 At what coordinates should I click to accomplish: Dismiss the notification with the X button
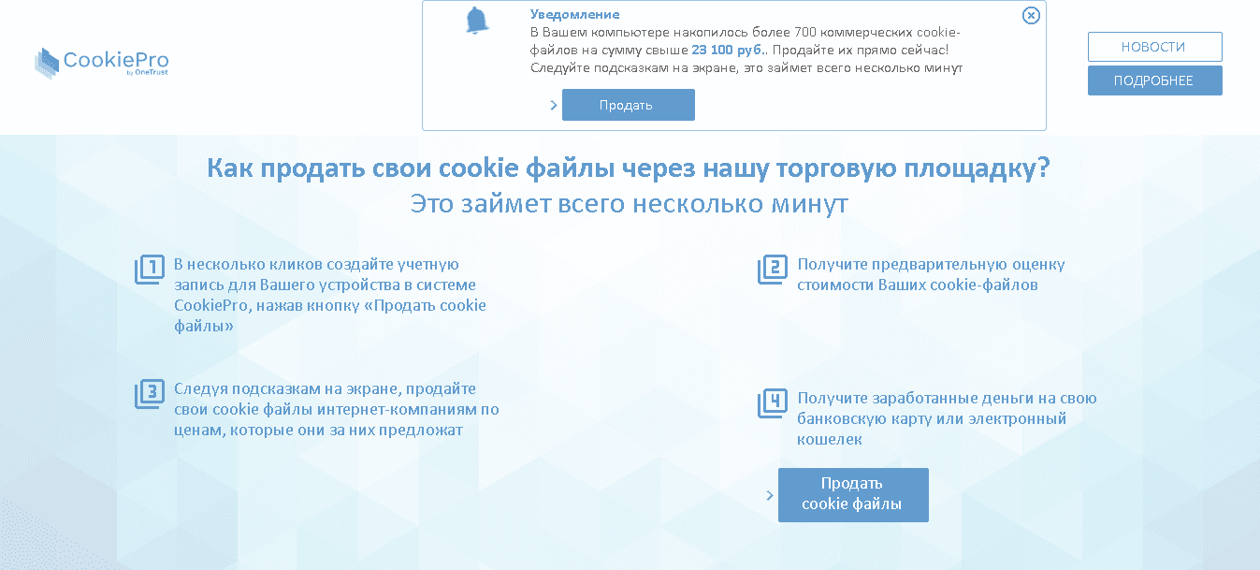point(1031,15)
